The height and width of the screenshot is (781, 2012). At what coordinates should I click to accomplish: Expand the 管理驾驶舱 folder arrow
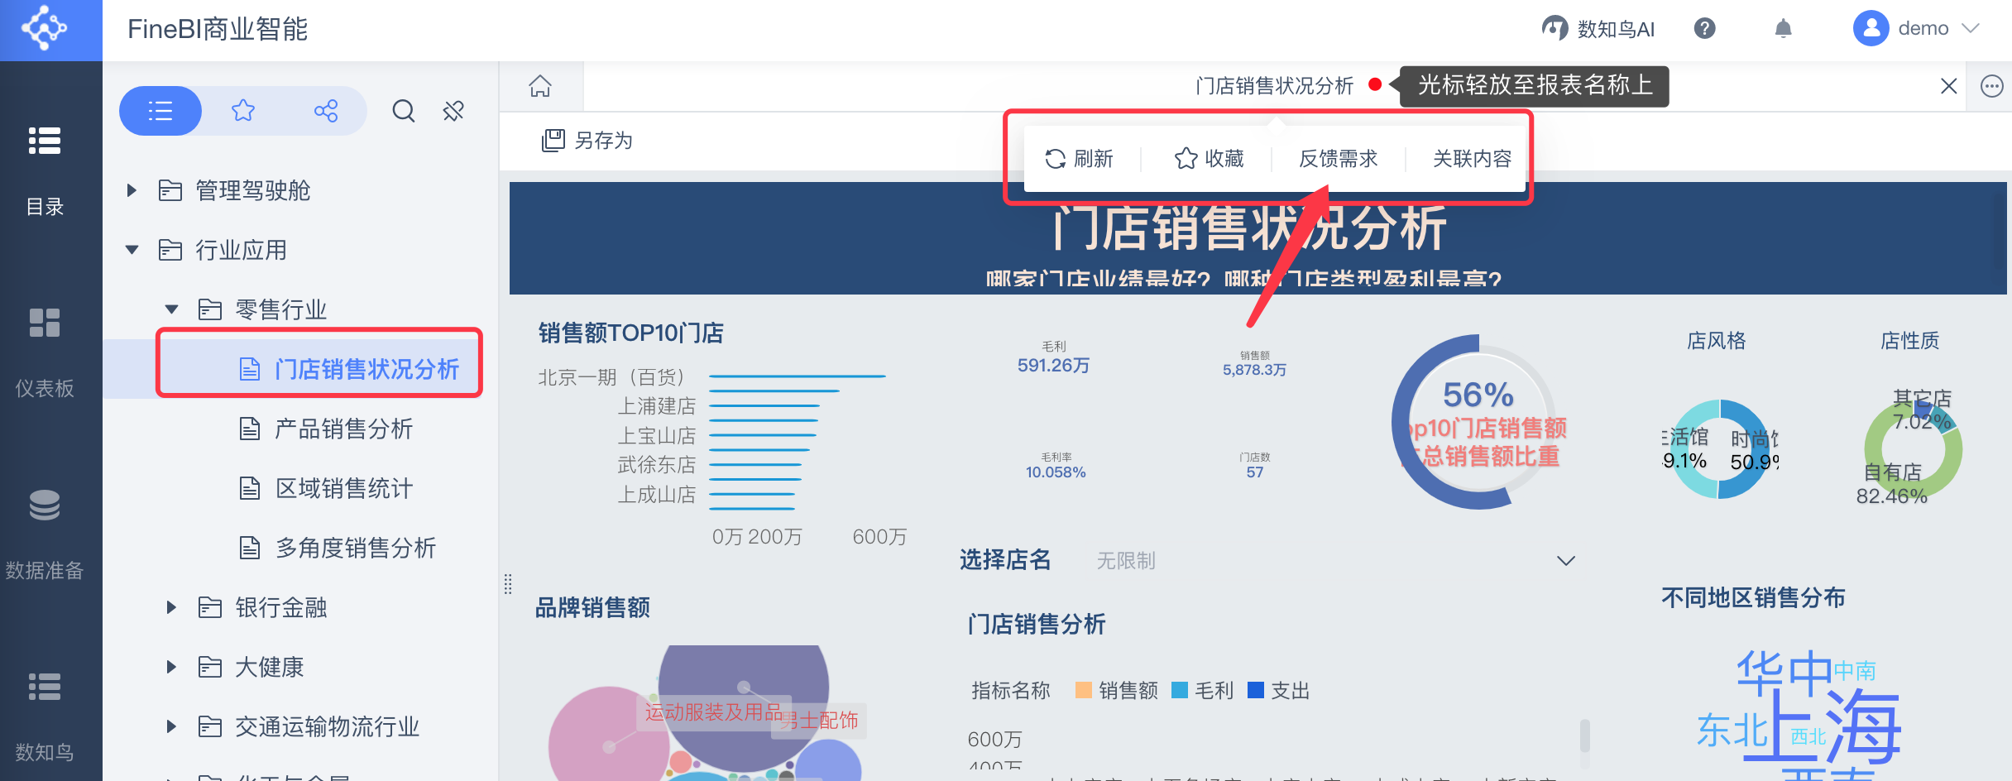point(132,190)
